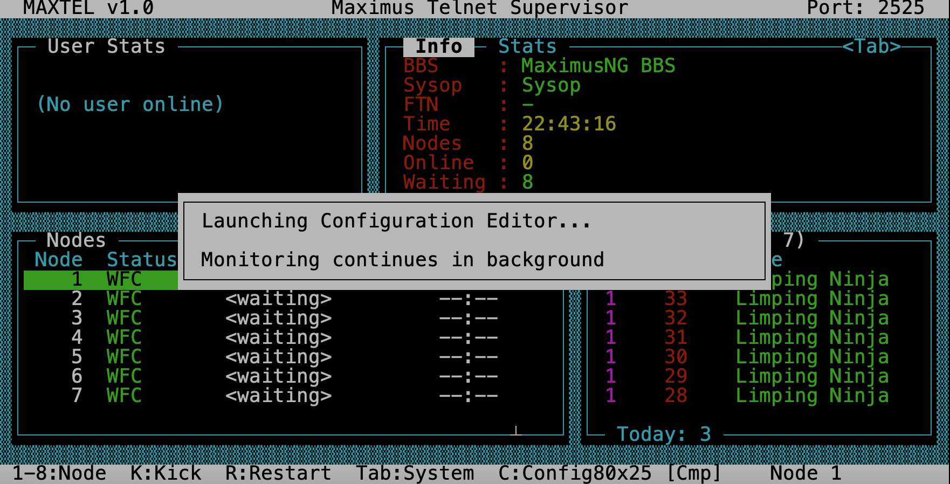Click the Nodes panel title

tap(76, 241)
